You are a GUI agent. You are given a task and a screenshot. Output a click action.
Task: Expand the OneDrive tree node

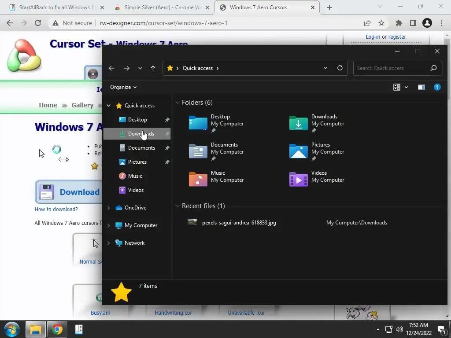point(109,208)
